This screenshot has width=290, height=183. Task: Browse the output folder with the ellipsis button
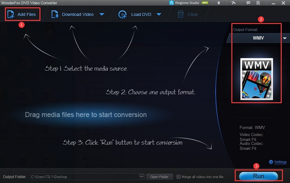point(142,177)
